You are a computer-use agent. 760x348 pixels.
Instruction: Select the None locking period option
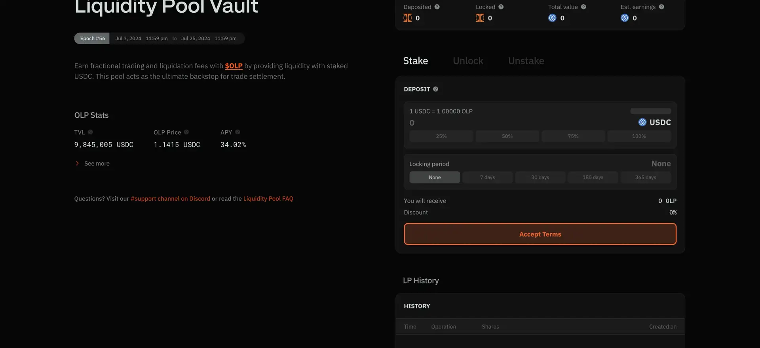pos(435,177)
